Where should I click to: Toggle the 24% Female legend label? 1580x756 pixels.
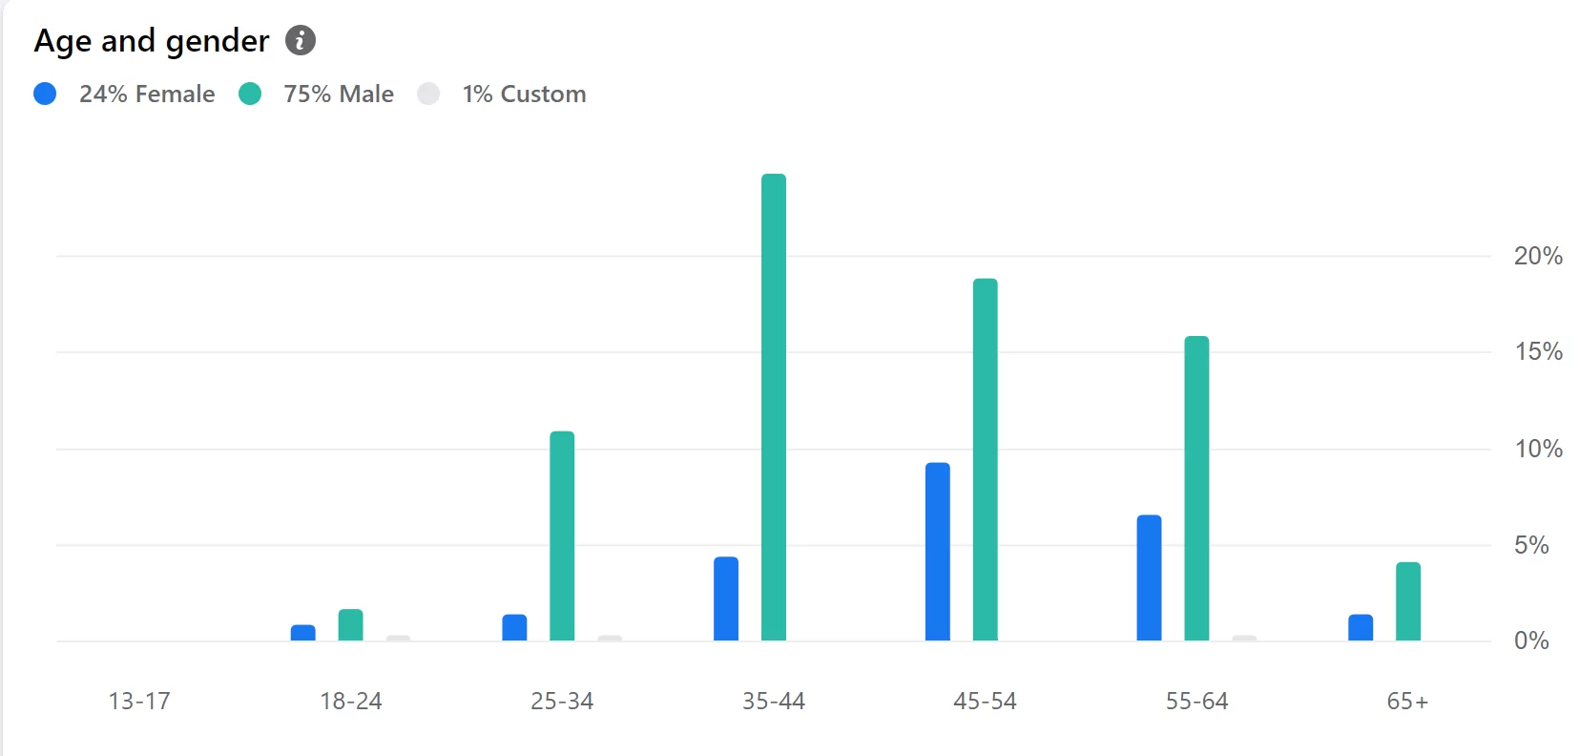147,94
